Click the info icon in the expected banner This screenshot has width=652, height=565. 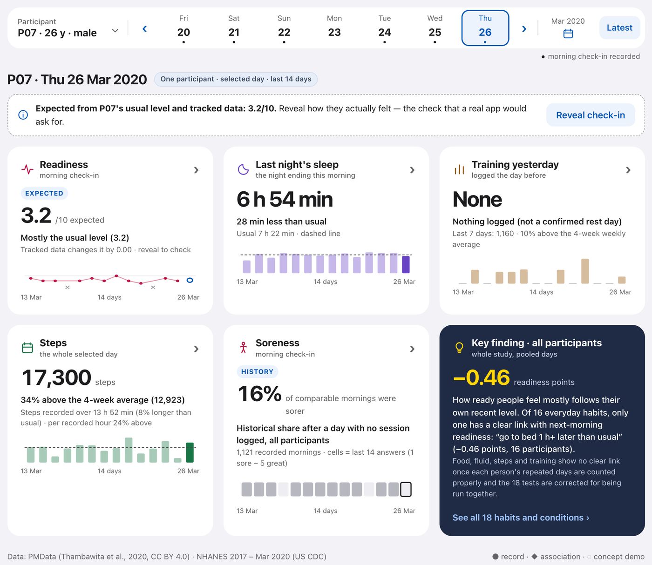tap(23, 115)
